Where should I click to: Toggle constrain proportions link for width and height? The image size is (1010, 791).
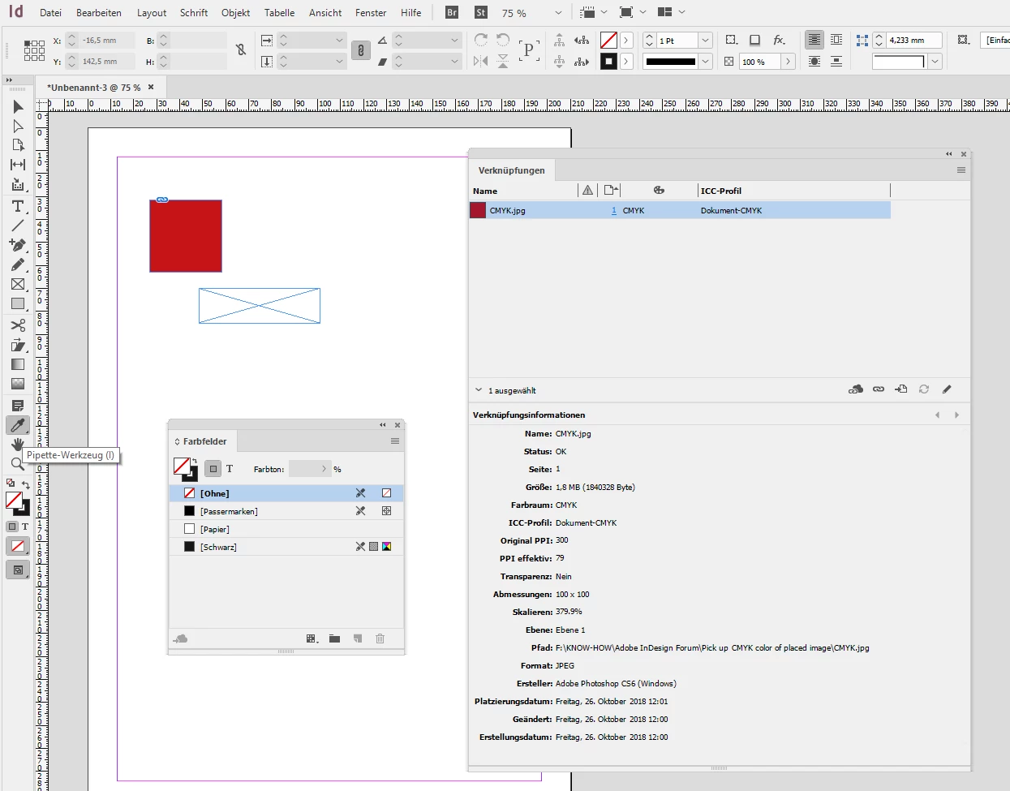coord(241,50)
